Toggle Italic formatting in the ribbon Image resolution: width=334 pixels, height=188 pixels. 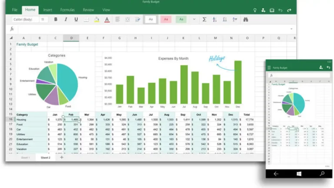[66, 20]
